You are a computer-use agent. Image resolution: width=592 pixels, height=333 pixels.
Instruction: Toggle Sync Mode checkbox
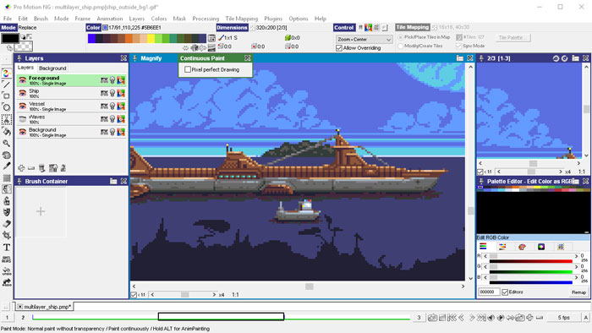pyautogui.click(x=458, y=46)
